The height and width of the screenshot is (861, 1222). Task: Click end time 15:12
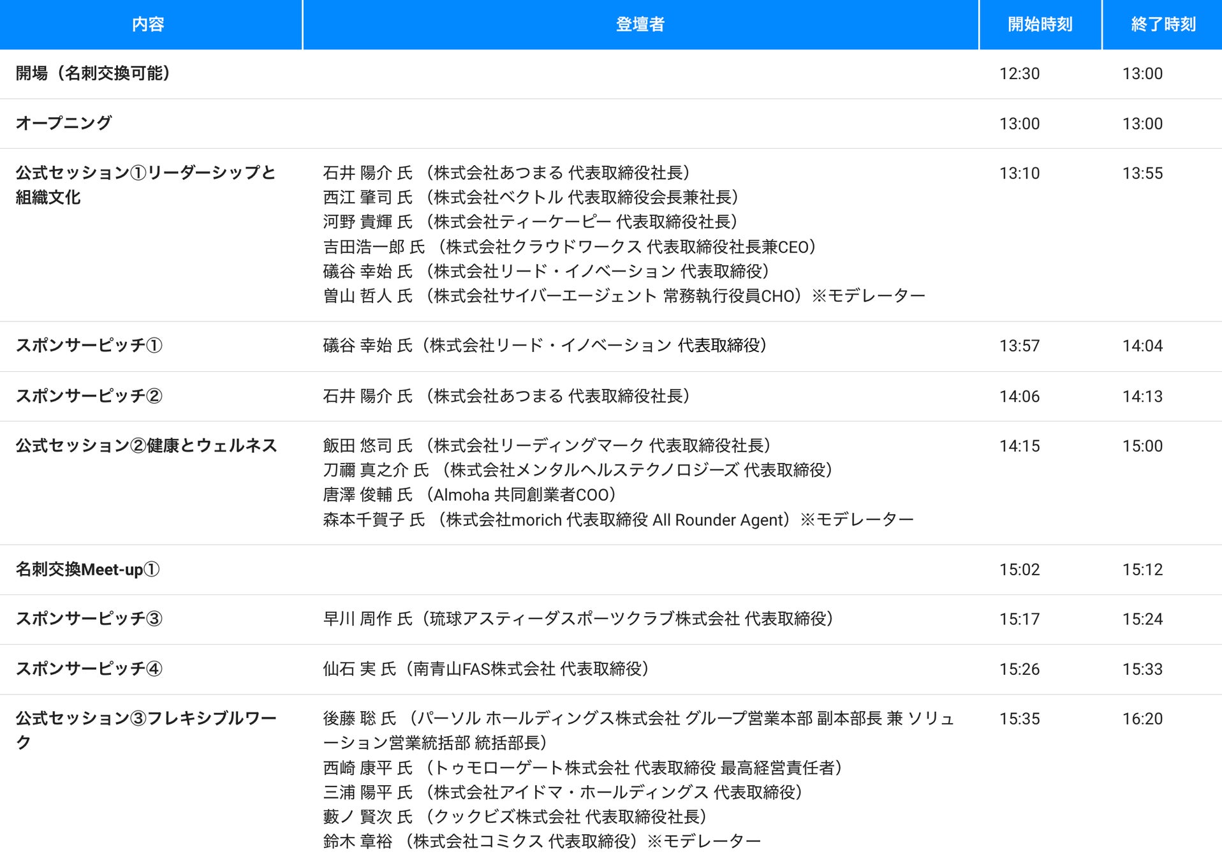1142,569
